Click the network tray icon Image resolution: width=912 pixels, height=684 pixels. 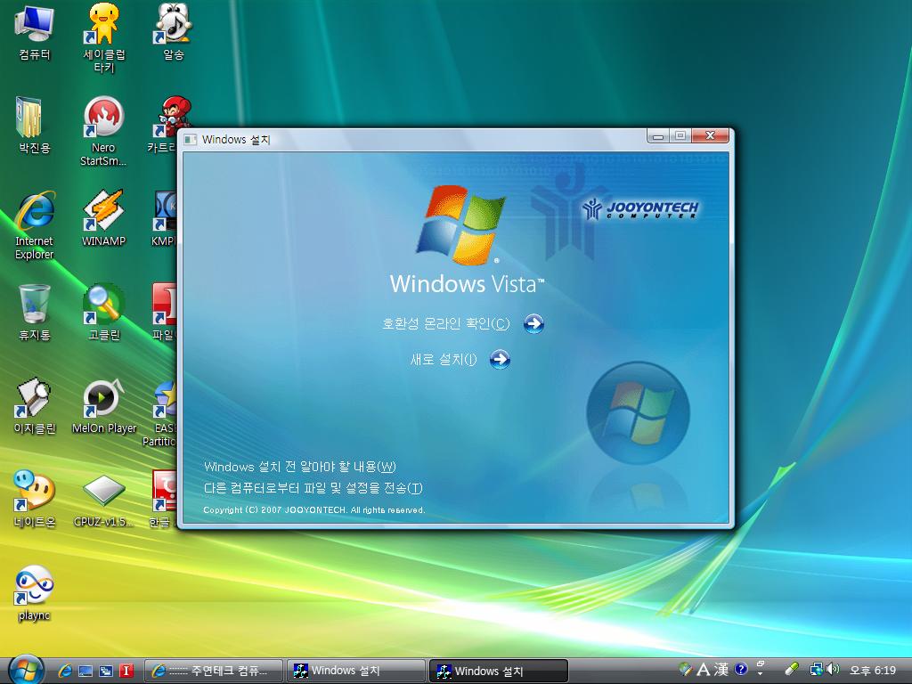coord(817,669)
